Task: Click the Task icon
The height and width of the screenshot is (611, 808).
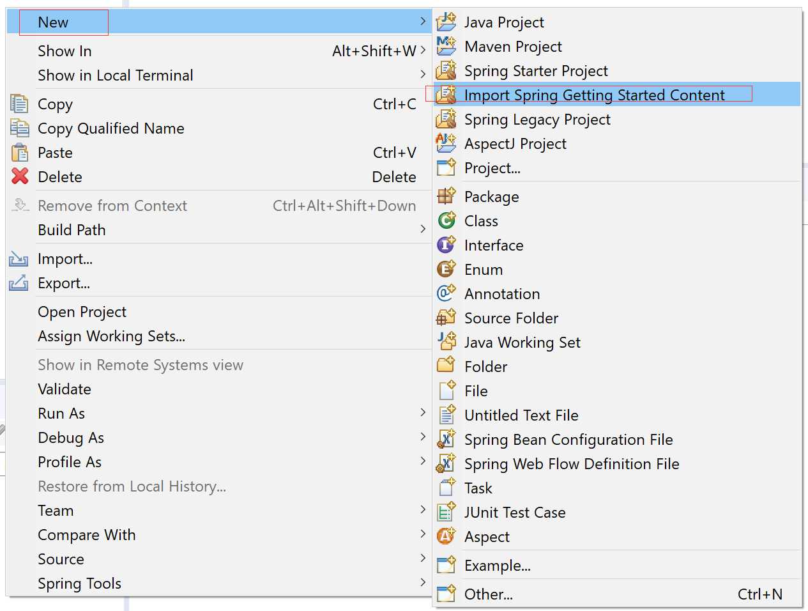Action: click(446, 488)
